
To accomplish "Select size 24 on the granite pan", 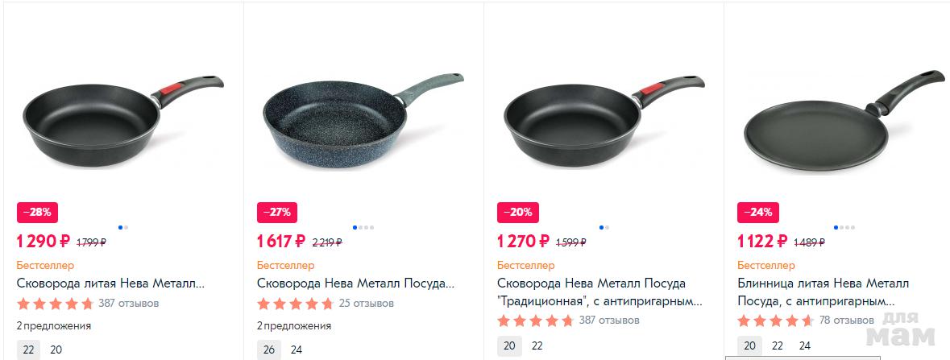I will point(297,350).
